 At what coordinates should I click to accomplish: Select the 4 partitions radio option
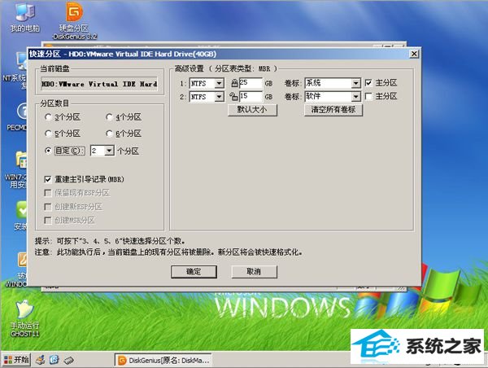(x=109, y=117)
